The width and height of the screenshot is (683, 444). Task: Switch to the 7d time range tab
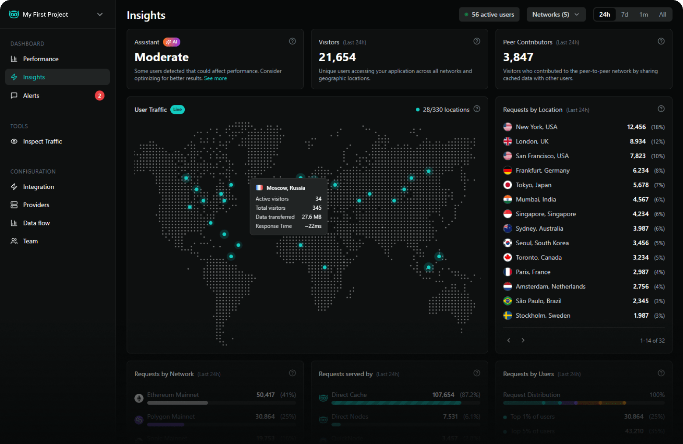pyautogui.click(x=625, y=14)
